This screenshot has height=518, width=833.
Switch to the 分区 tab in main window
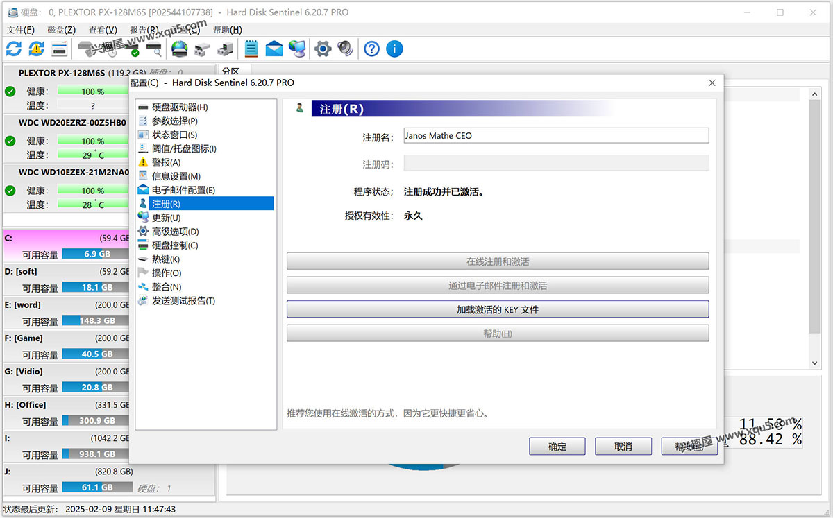[x=230, y=71]
